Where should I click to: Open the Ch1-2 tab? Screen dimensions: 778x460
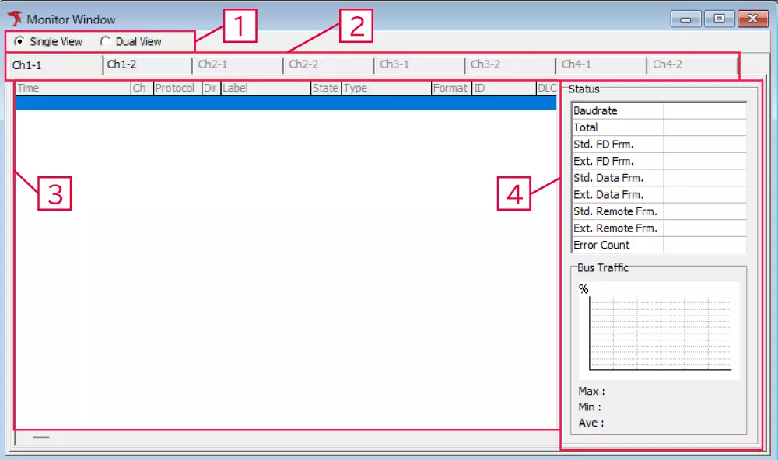pos(147,65)
